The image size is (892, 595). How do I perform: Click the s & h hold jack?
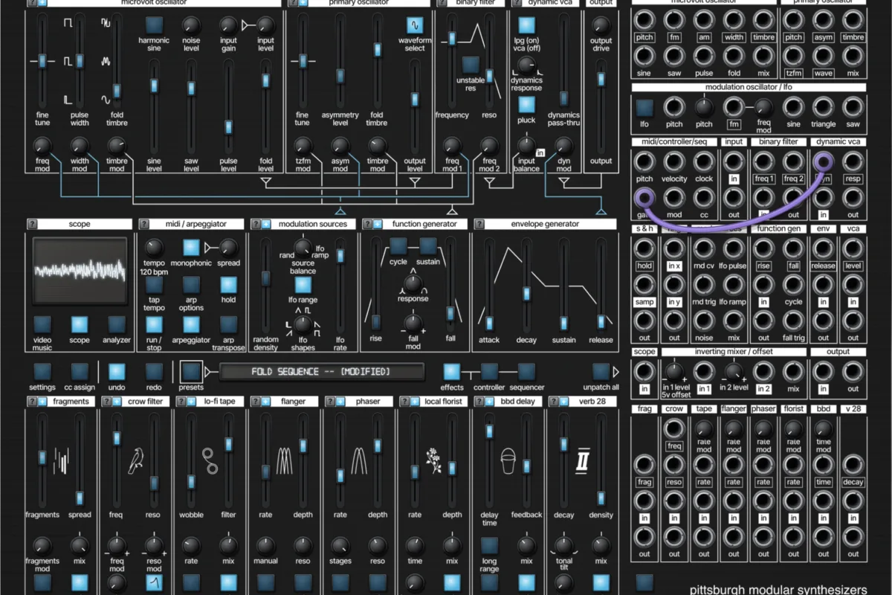pyautogui.click(x=644, y=248)
